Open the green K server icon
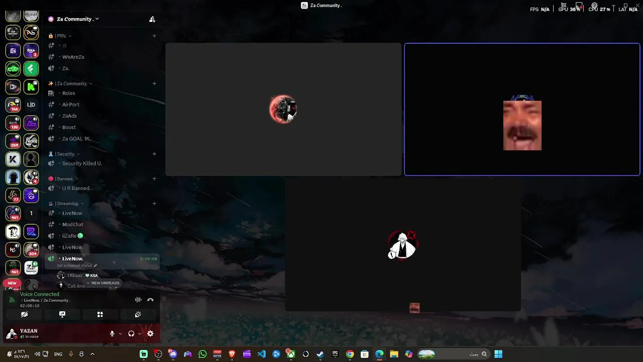The height and width of the screenshot is (362, 643). [x=31, y=86]
